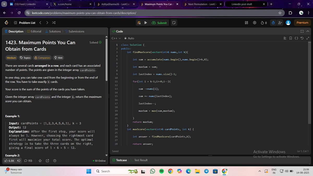Open Spotify from the taskbar
The image size is (313, 176).
[161, 171]
